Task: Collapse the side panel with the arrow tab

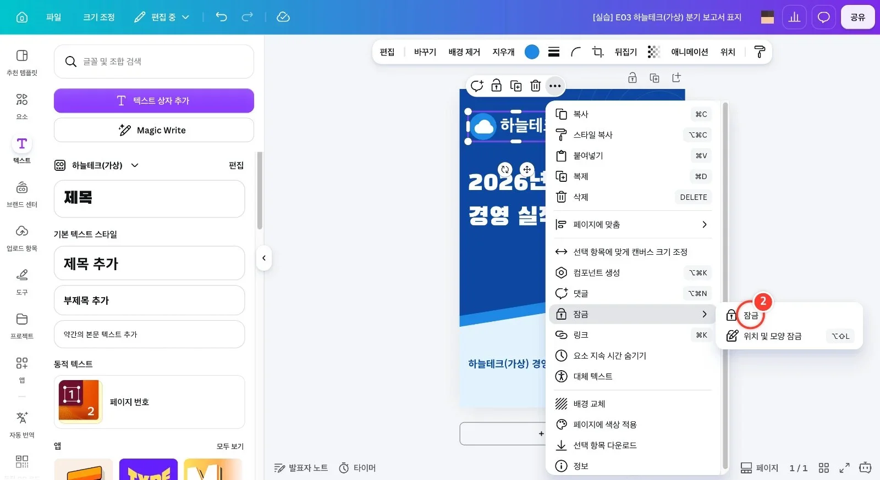Action: 264,258
